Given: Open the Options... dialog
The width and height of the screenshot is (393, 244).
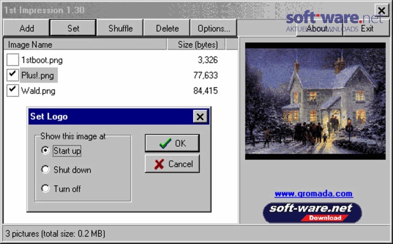Looking at the screenshot, I should 214,28.
